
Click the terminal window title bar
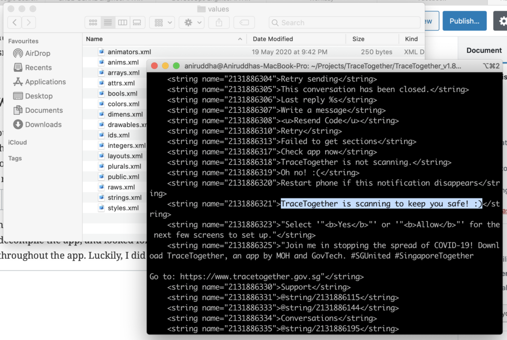pyautogui.click(x=325, y=66)
